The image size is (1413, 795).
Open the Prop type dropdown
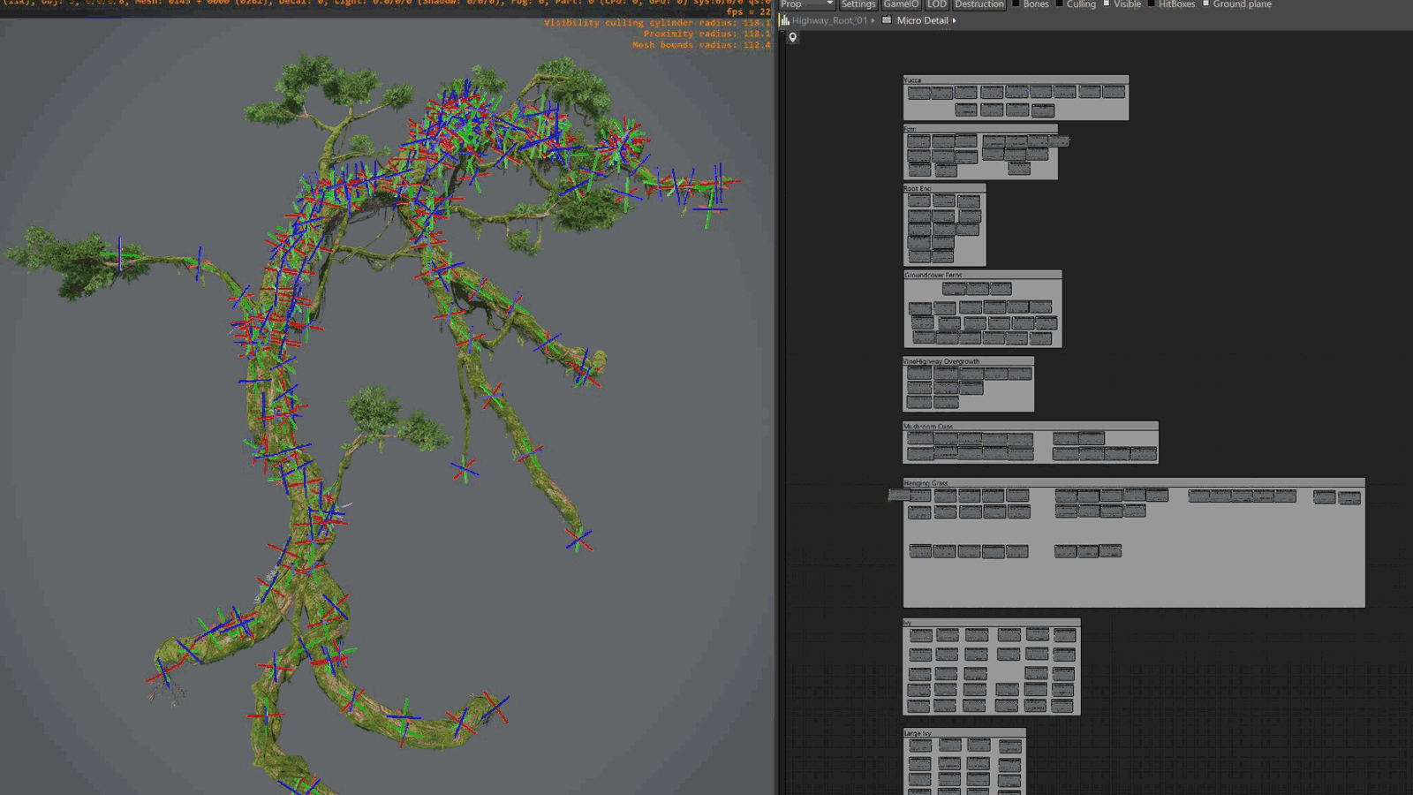807,4
